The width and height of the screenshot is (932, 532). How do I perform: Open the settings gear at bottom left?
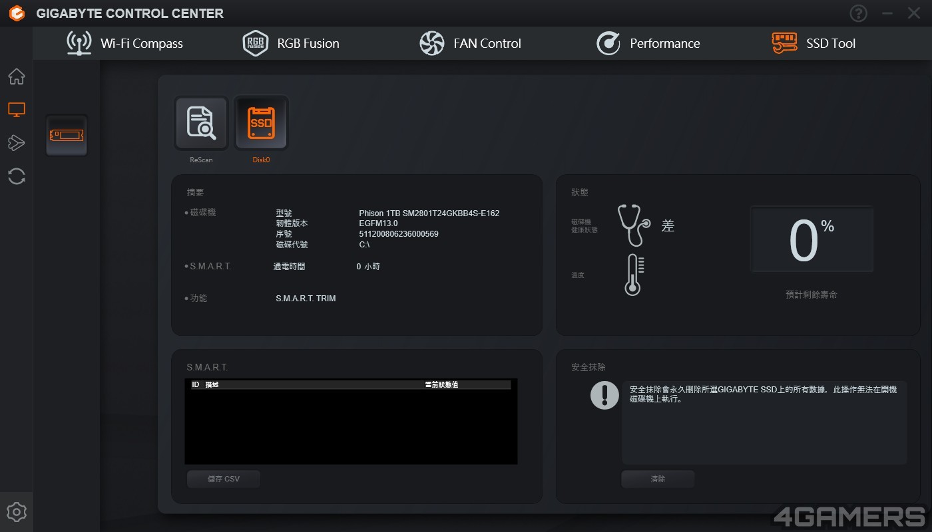(x=17, y=512)
